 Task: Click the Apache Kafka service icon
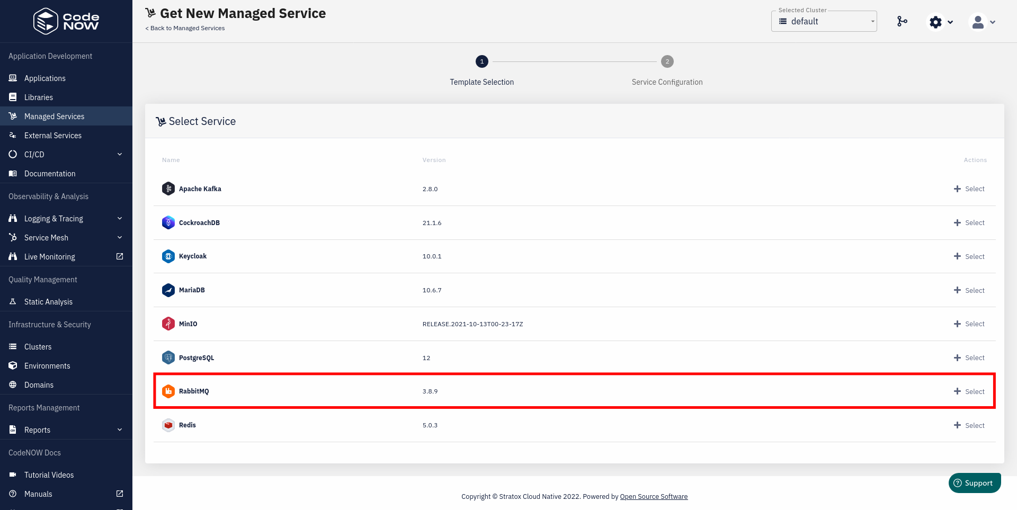[x=168, y=189]
